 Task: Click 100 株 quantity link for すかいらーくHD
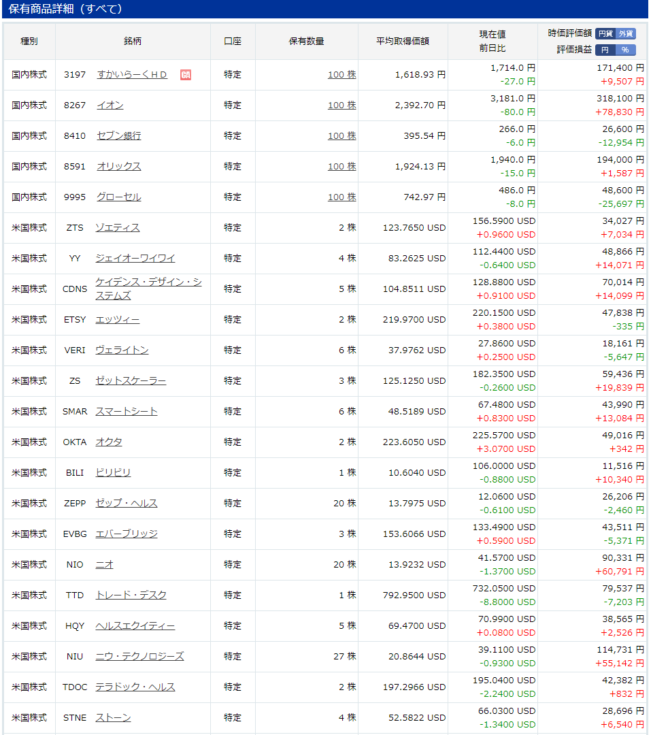click(342, 75)
